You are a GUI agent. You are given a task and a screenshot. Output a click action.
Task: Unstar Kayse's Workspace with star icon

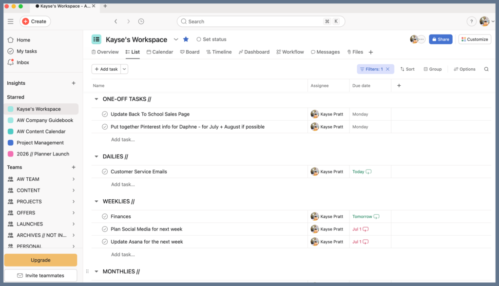(186, 39)
